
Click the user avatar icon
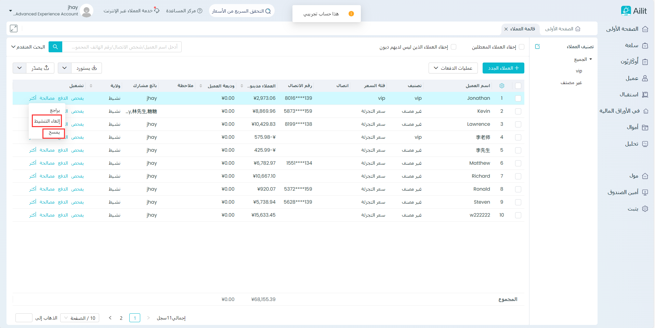(87, 11)
